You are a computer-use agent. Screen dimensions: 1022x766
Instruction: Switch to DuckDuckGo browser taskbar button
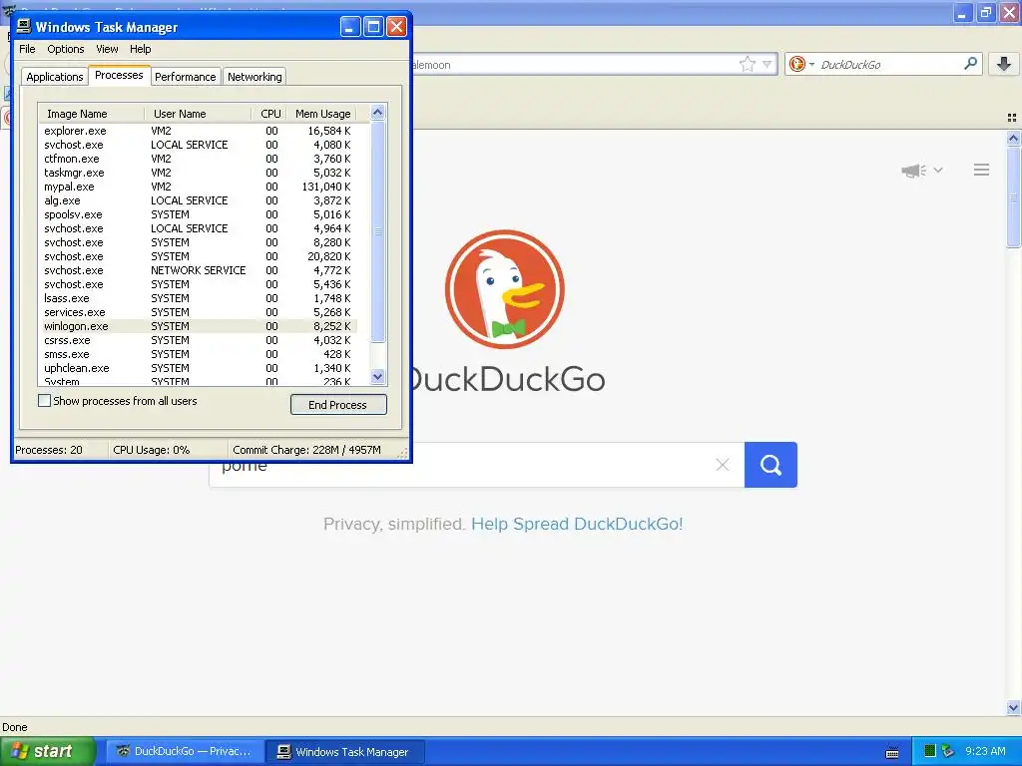185,751
